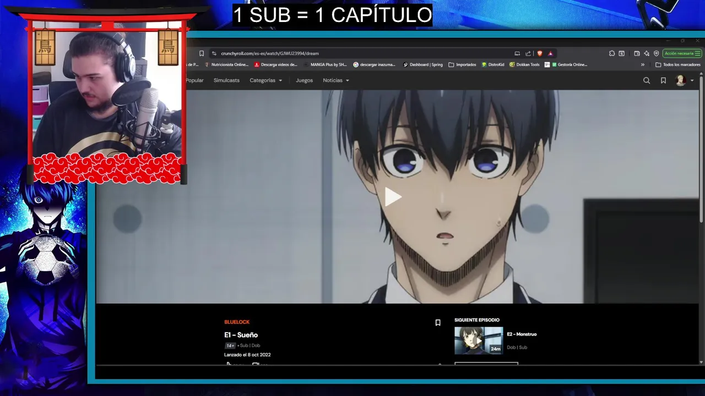Open the 'DistroKid' bookmark
Screen dimensions: 705x396
point(493,64)
